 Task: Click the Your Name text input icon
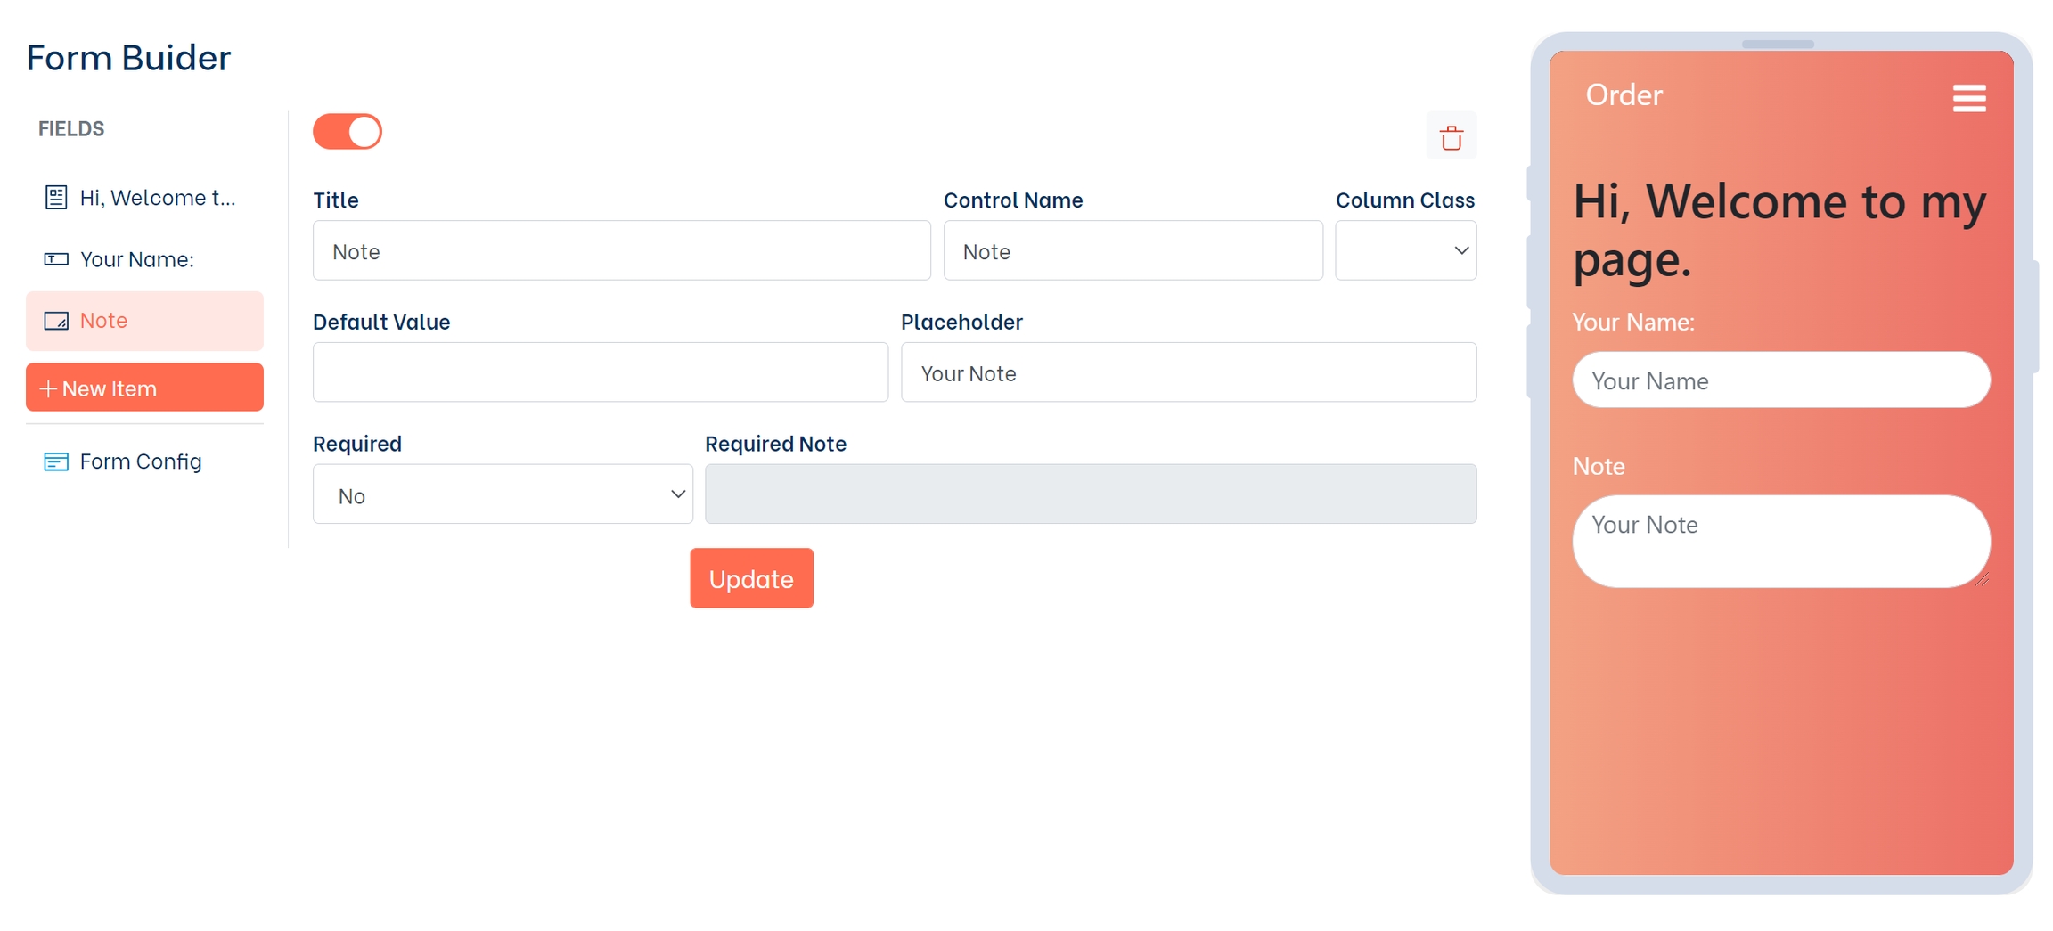(x=56, y=259)
